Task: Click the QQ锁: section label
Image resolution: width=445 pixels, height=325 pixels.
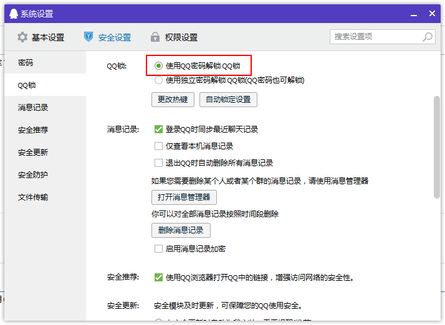Action: pos(117,66)
